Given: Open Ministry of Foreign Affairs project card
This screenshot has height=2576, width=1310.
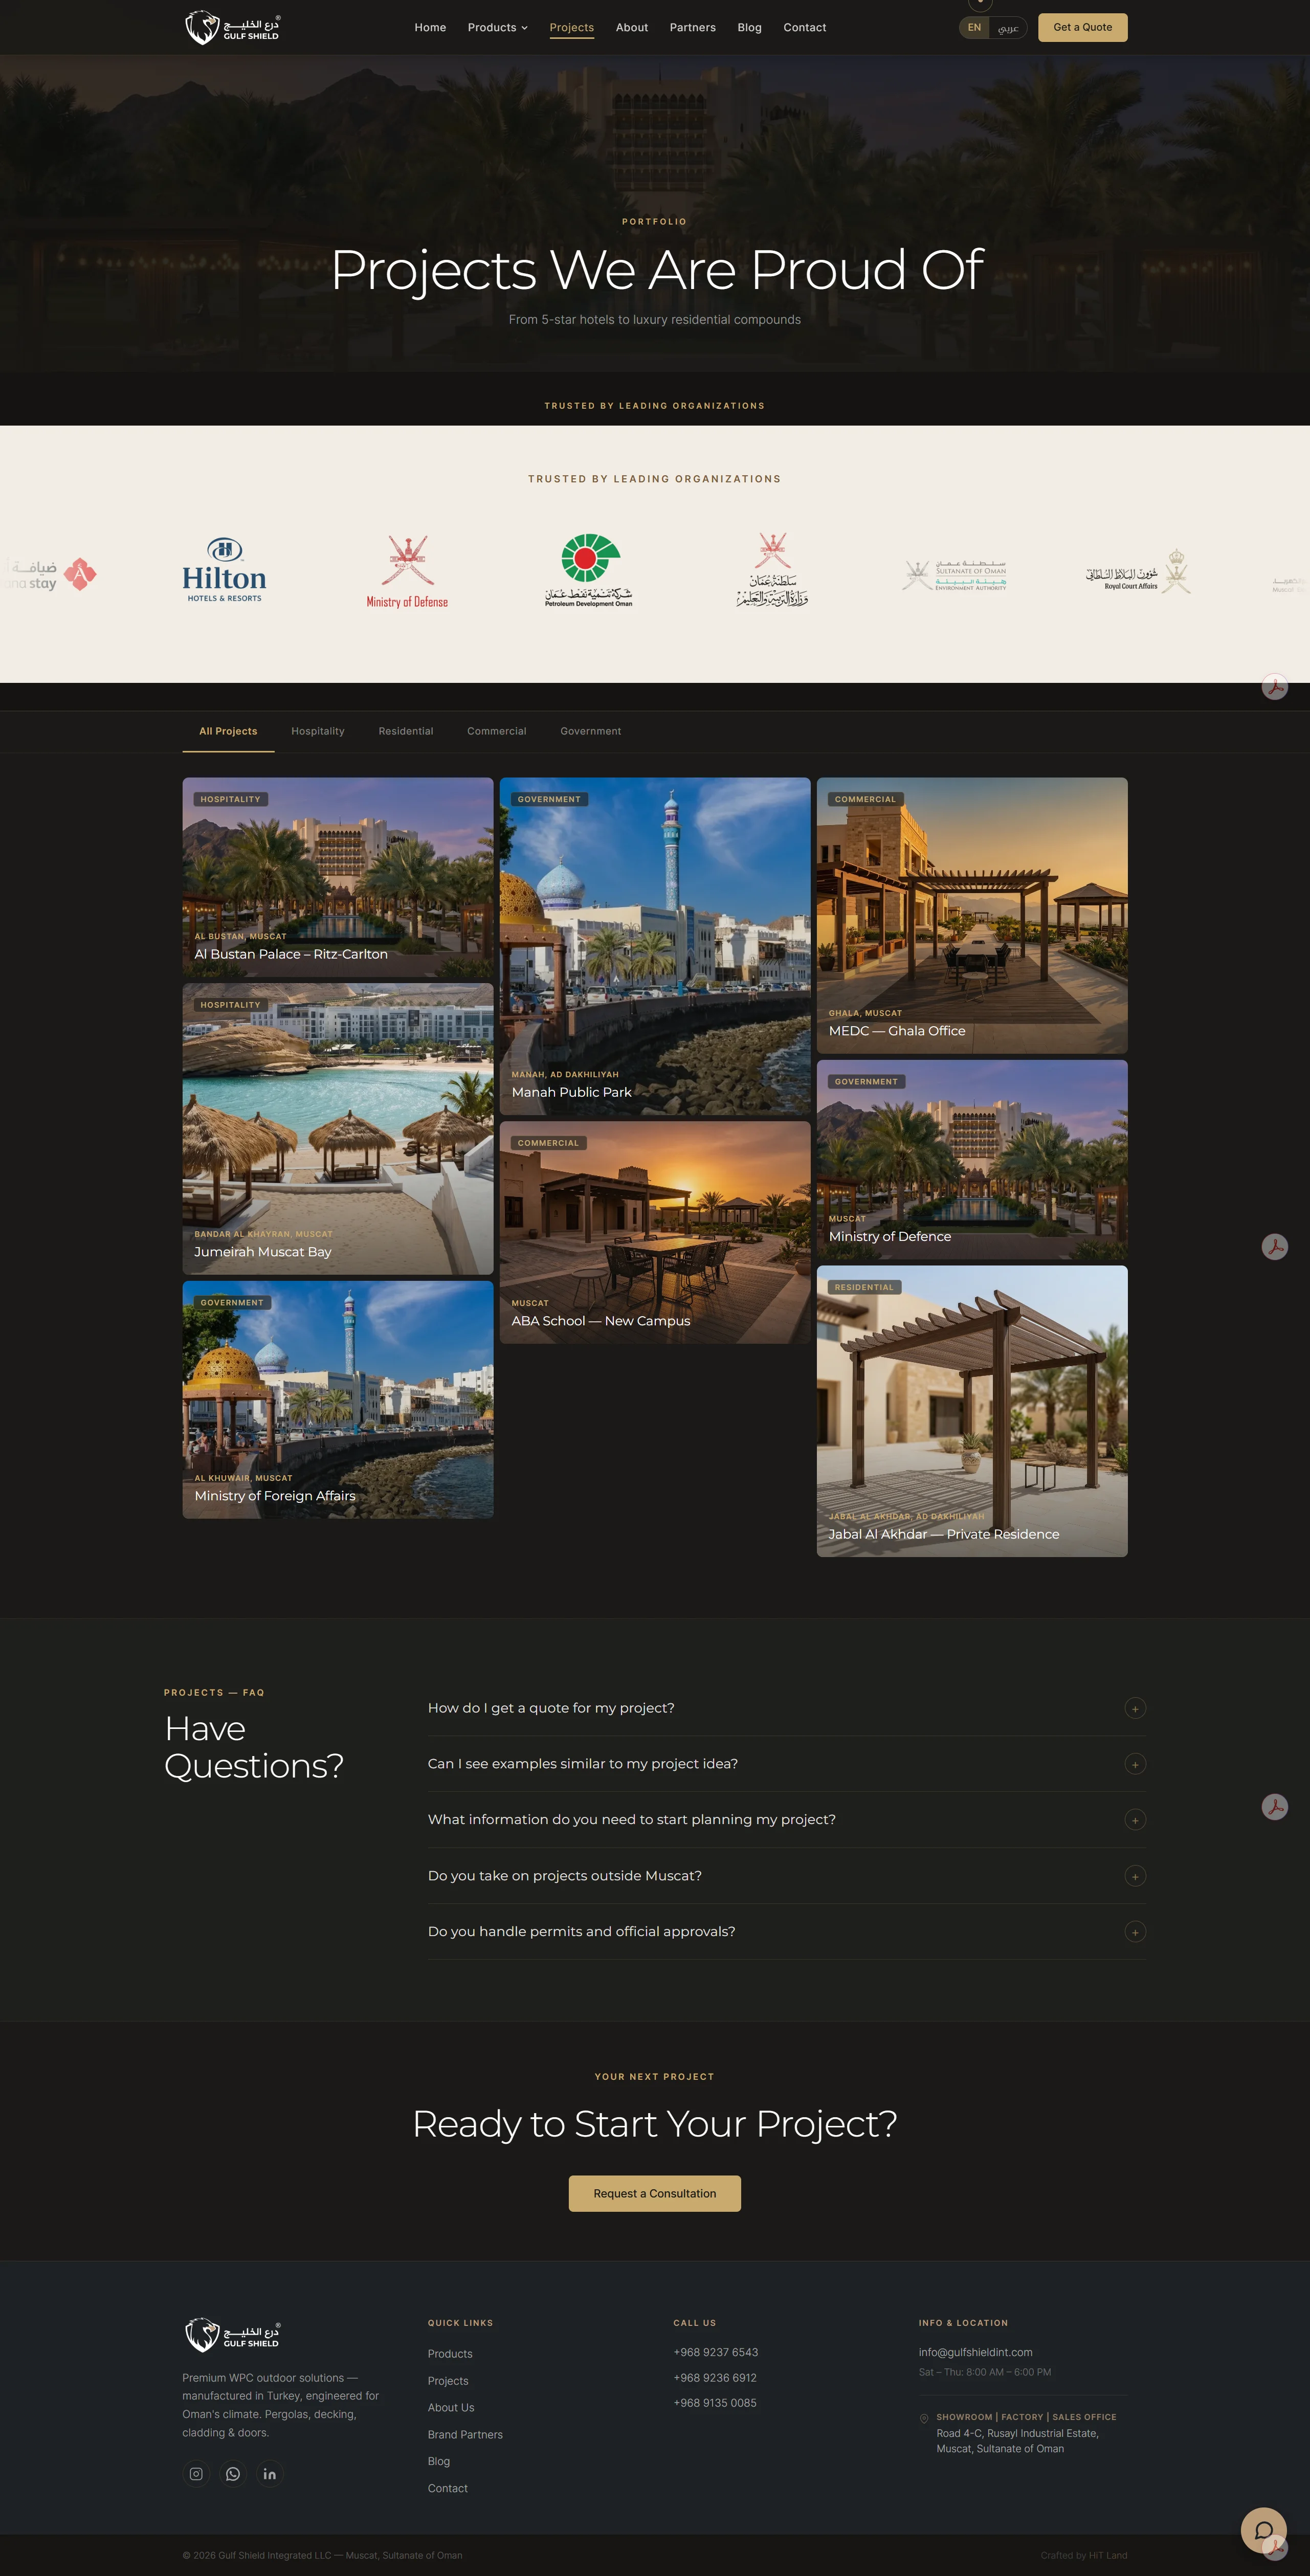Looking at the screenshot, I should click(338, 1399).
